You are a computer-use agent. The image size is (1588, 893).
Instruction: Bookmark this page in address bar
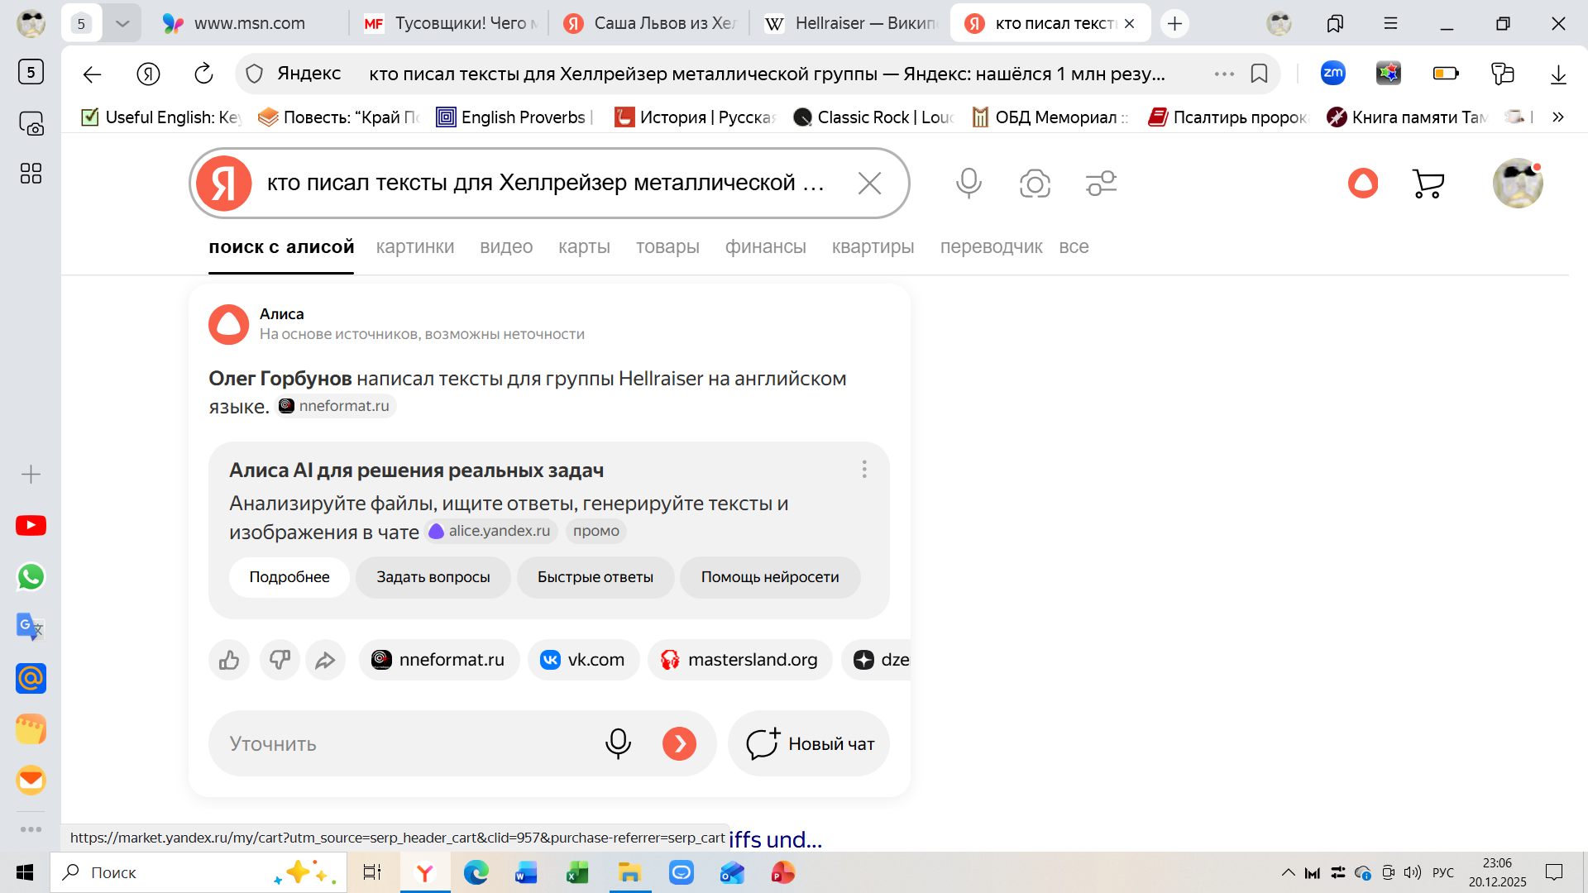pyautogui.click(x=1259, y=74)
